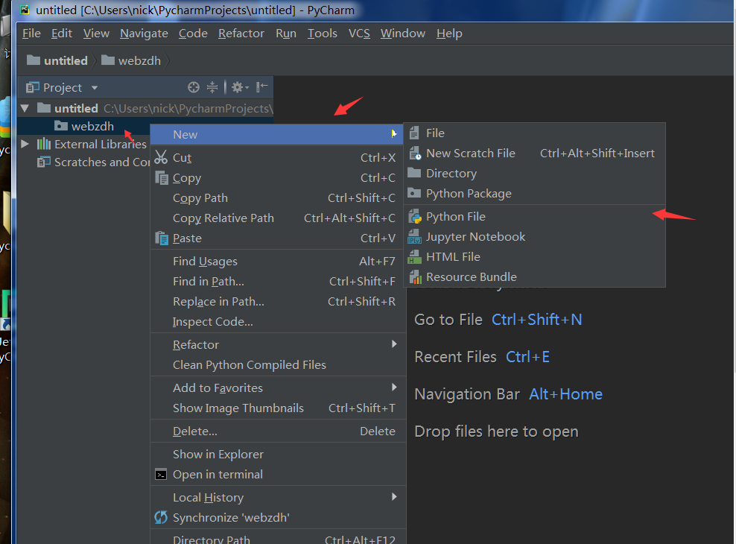Open the Tools menu
The width and height of the screenshot is (736, 544).
click(322, 34)
